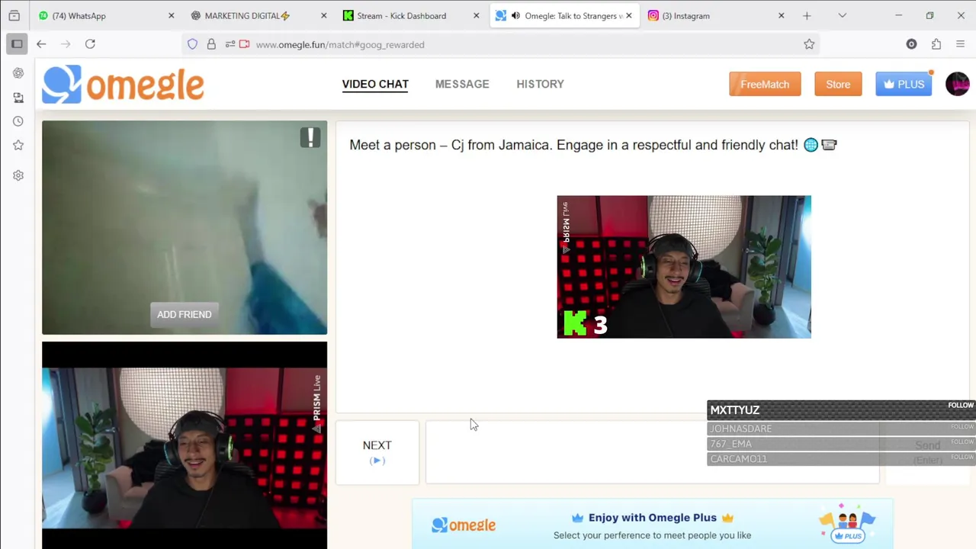Select the HISTORY menu item

(x=540, y=84)
